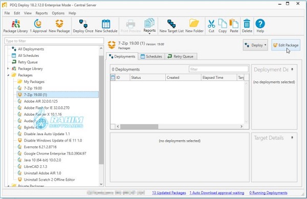Open the Options menu
307x199 pixels.
coord(58,13)
